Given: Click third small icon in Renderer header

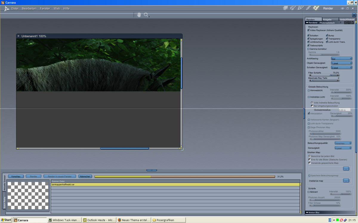Looking at the screenshot, I should click(352, 23).
